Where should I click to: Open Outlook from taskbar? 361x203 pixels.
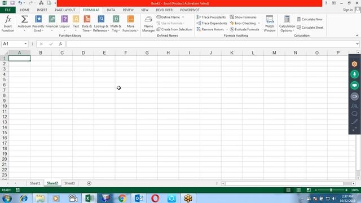click(x=139, y=198)
